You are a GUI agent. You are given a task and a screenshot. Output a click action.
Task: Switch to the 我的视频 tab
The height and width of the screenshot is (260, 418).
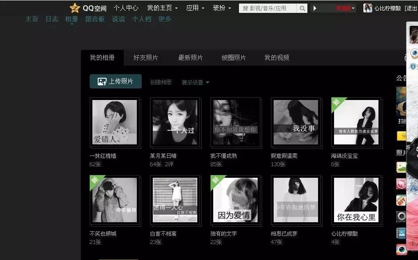(278, 58)
